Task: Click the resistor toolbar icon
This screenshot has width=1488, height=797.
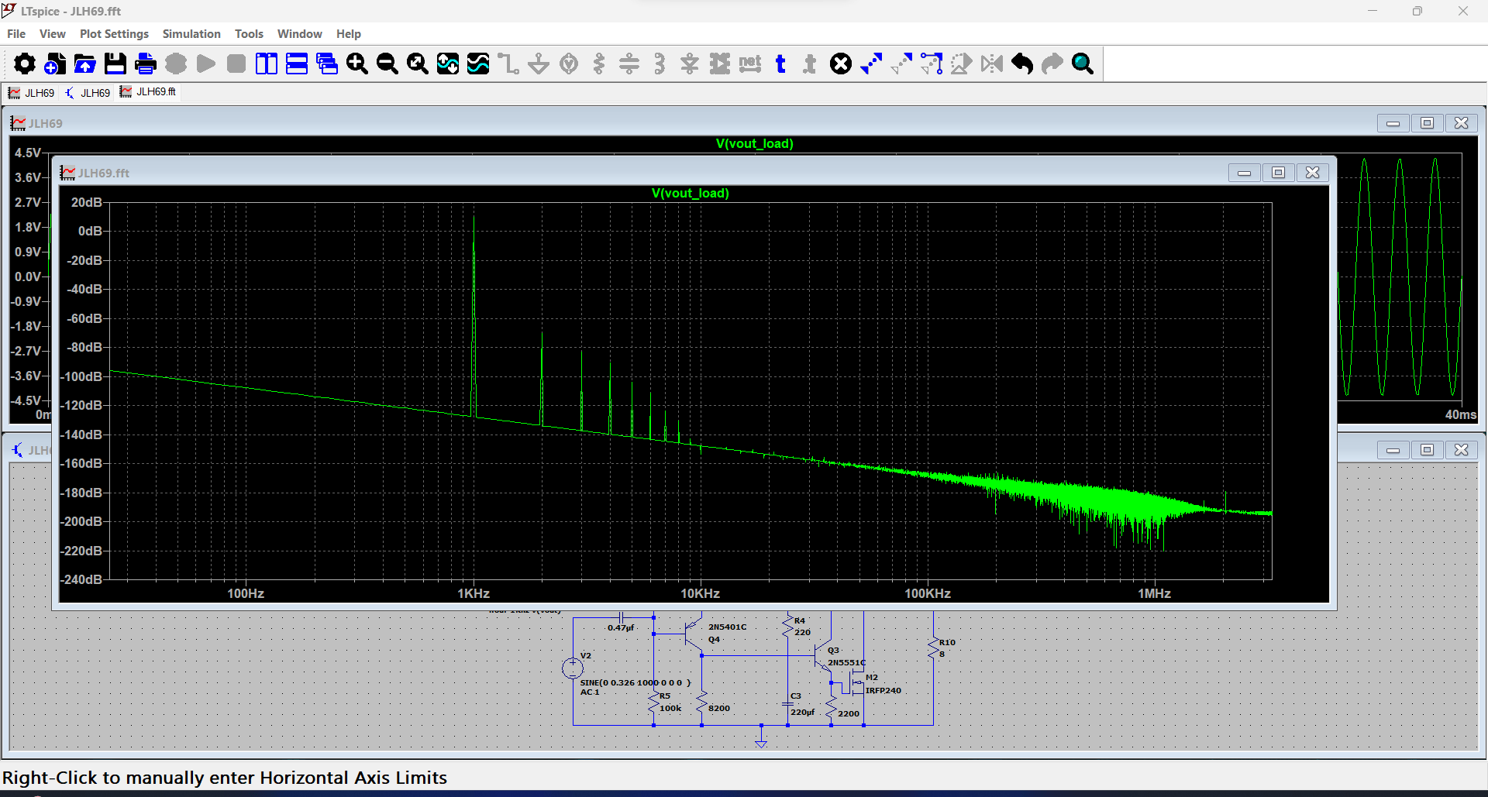Action: click(x=599, y=64)
